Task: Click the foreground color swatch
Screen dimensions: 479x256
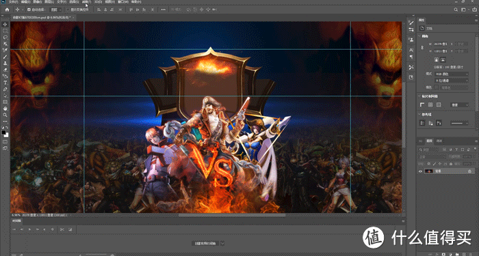Action: click(3, 132)
